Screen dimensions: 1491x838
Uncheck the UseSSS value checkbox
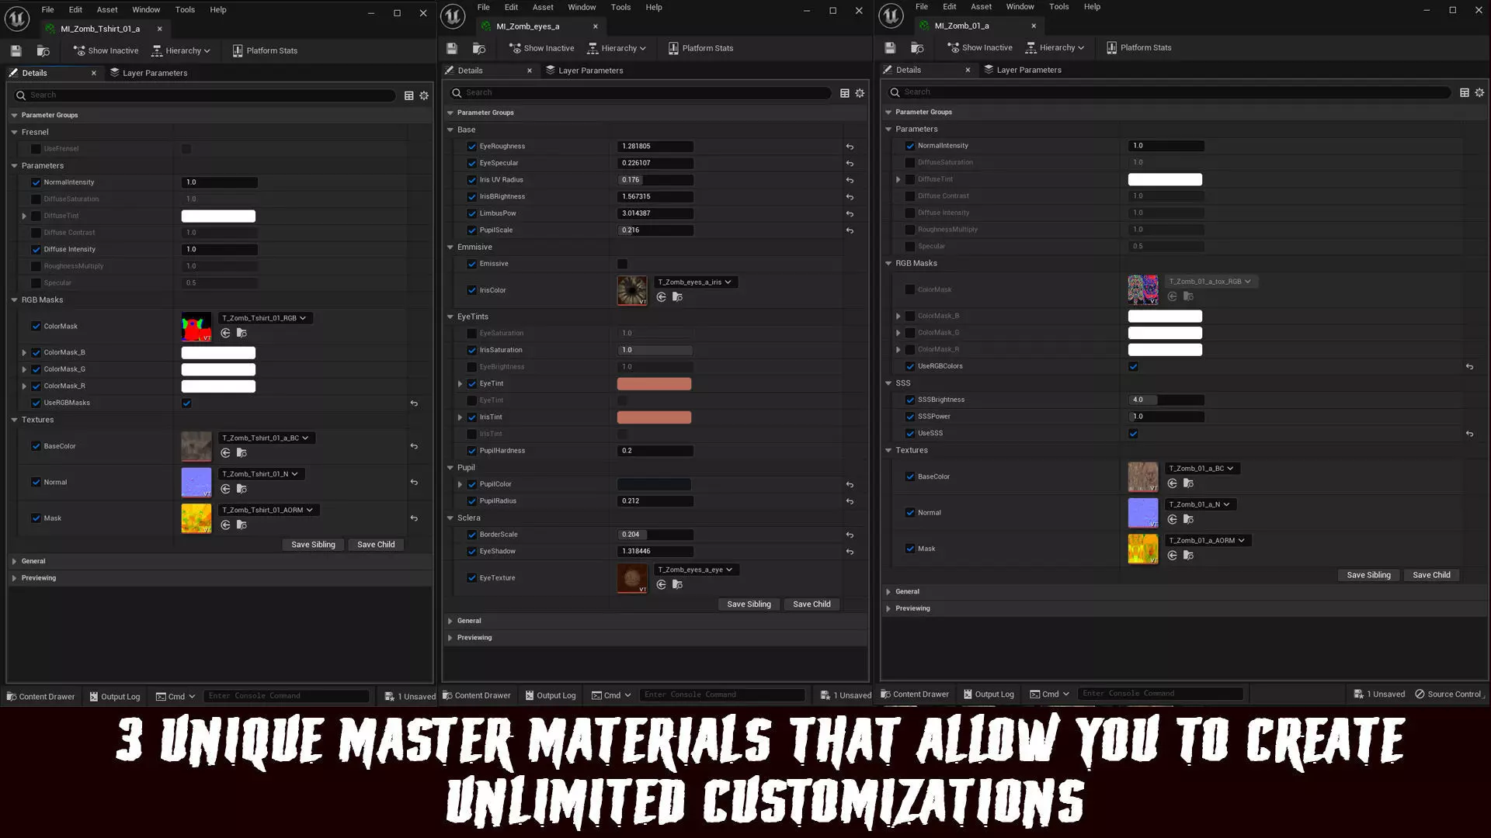point(1133,434)
